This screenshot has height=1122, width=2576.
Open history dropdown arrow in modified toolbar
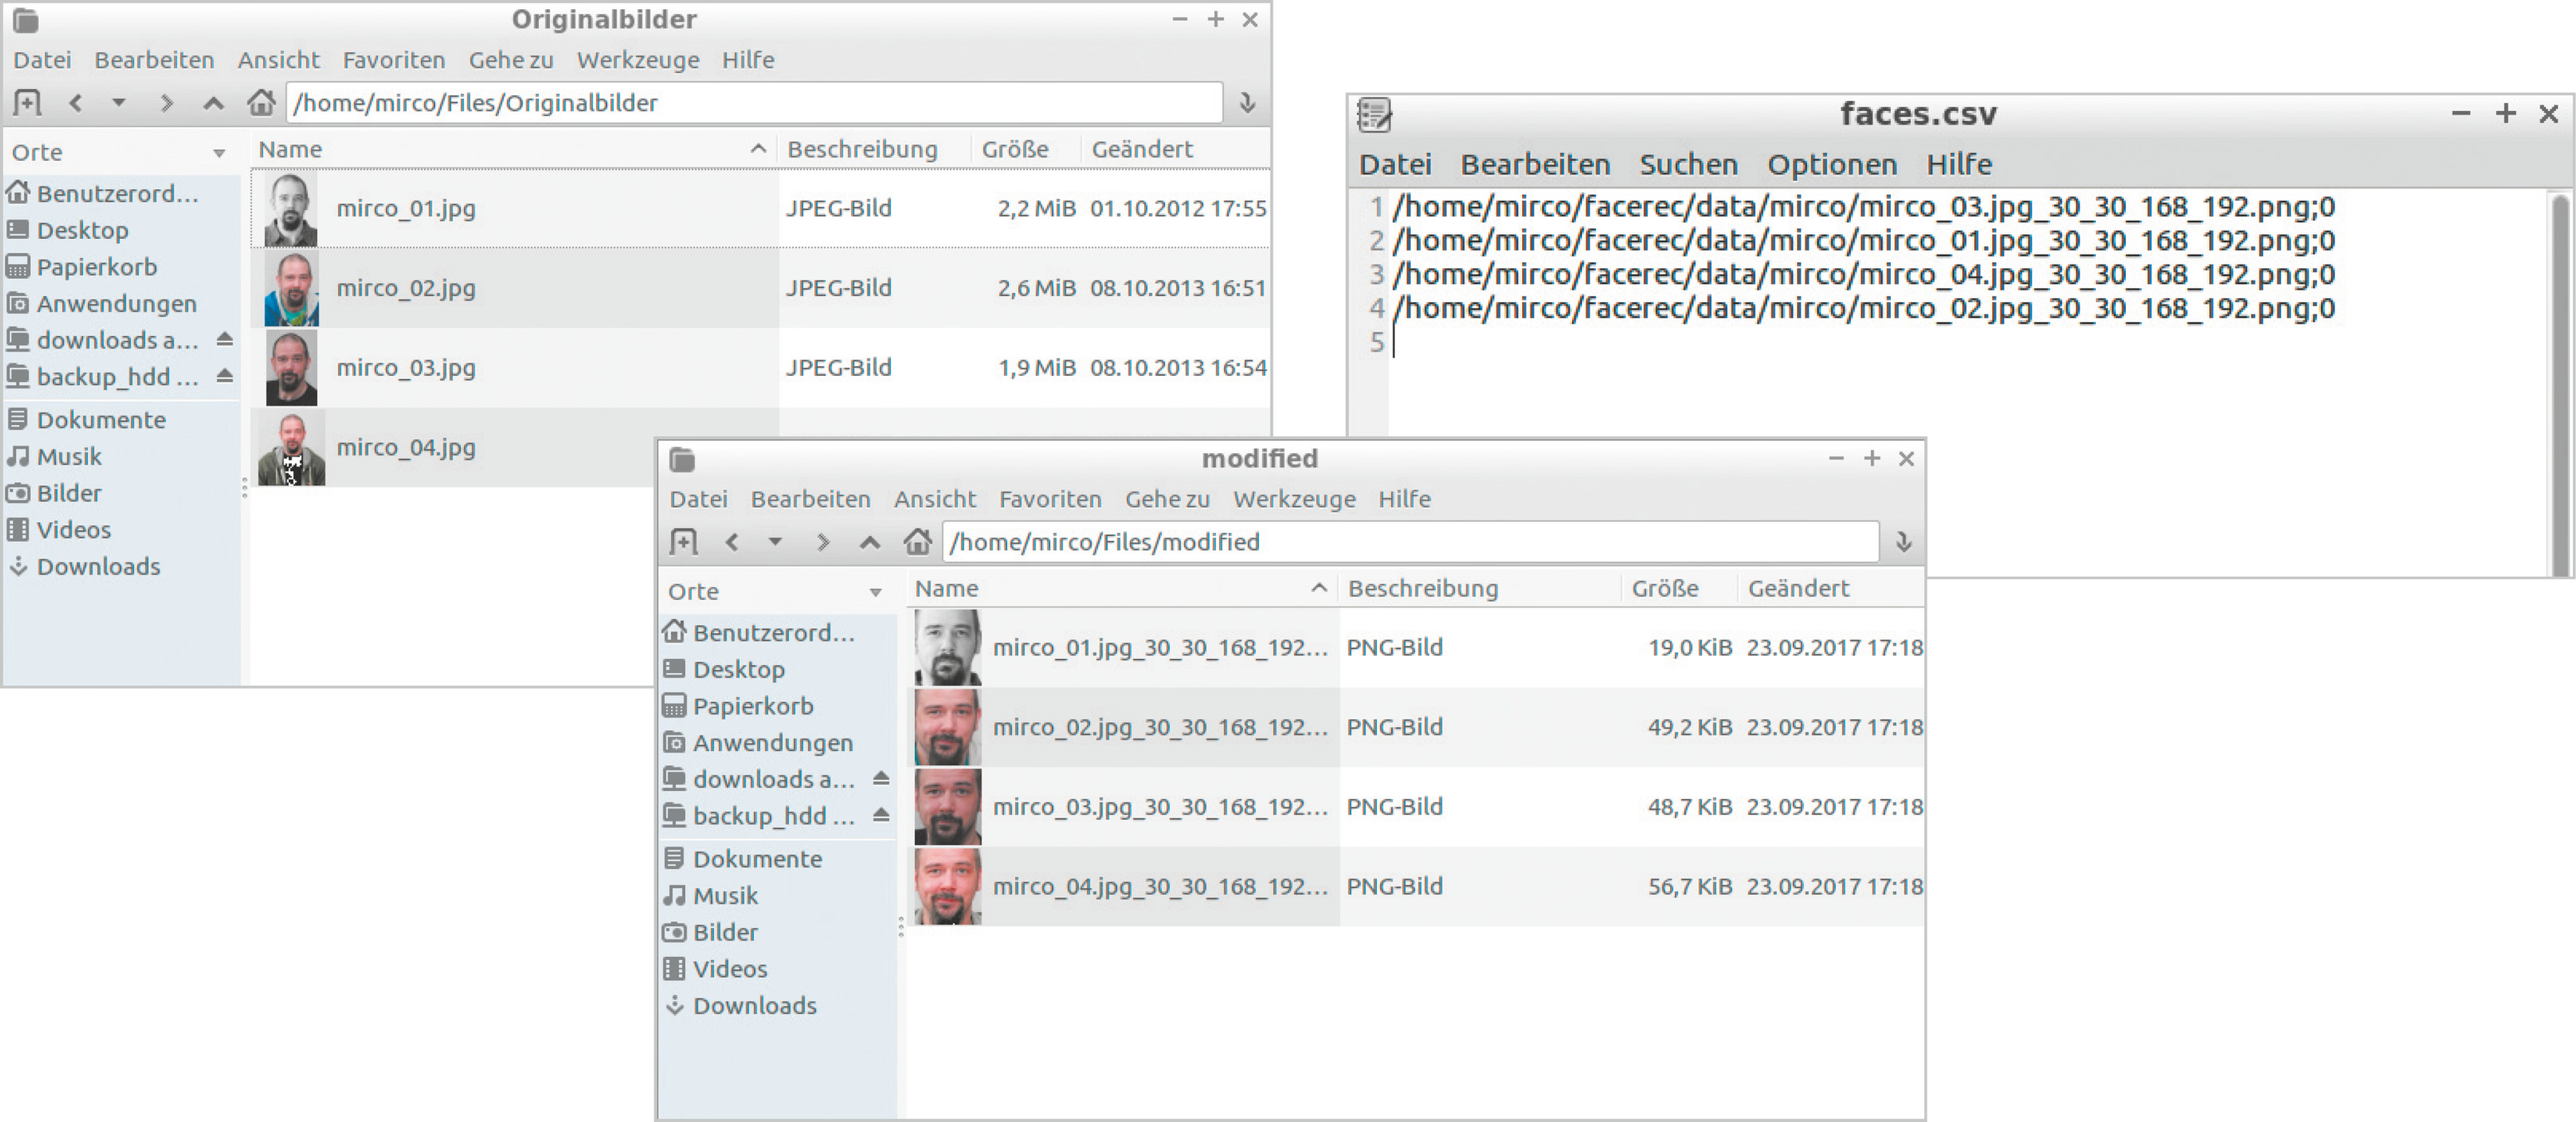point(775,542)
